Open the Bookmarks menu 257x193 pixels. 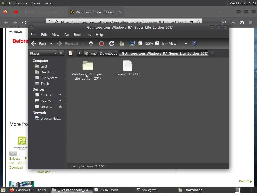[82, 35]
